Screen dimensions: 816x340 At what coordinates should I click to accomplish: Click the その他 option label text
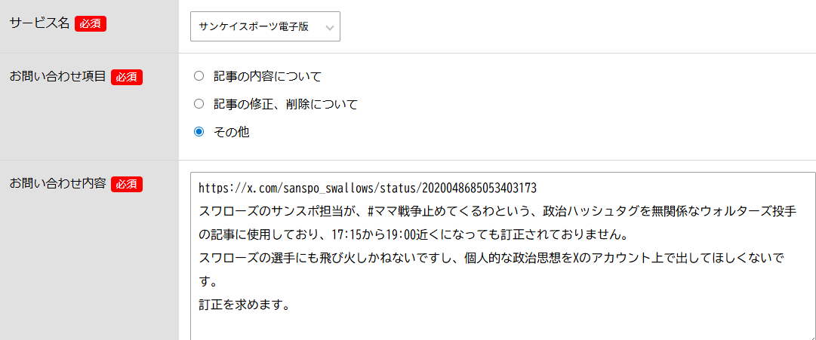(232, 132)
